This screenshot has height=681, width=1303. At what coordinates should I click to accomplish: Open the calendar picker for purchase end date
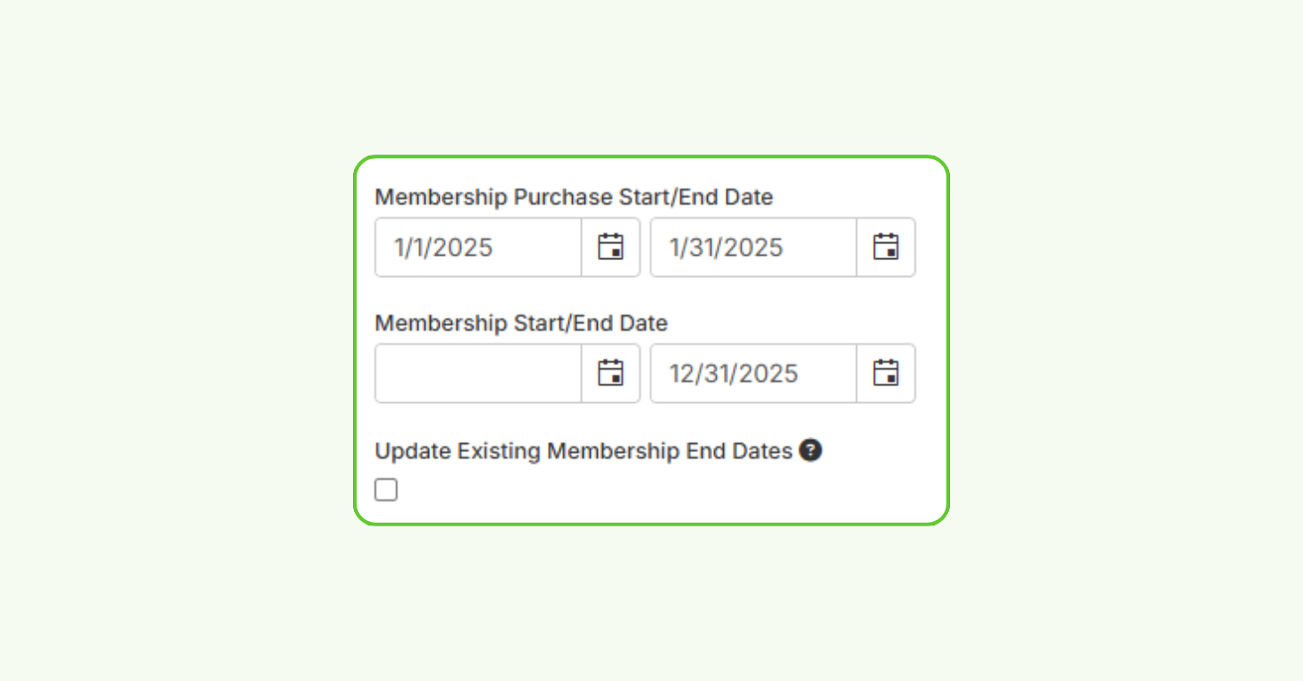(x=887, y=248)
